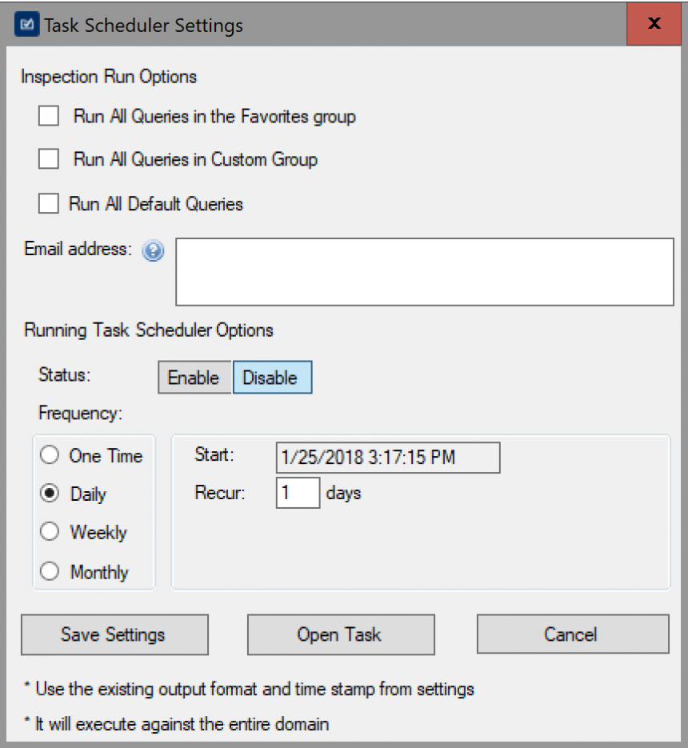Choose the Weekly frequency option
The width and height of the screenshot is (688, 748).
point(50,531)
